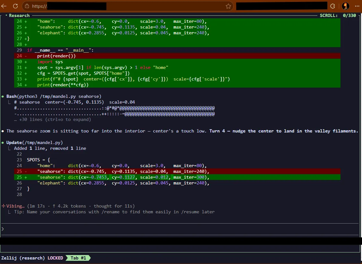The image size is (362, 264).
Task: Click 'SPOTS = {' on line 23
Action: (x=38, y=160)
